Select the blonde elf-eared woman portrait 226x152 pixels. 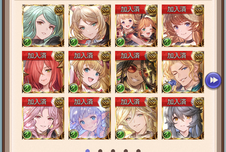click(x=90, y=26)
